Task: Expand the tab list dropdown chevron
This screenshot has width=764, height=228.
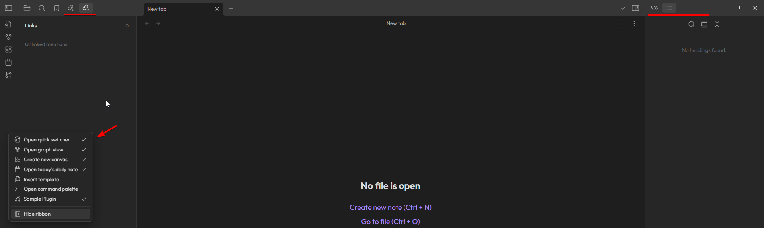Action: click(623, 8)
